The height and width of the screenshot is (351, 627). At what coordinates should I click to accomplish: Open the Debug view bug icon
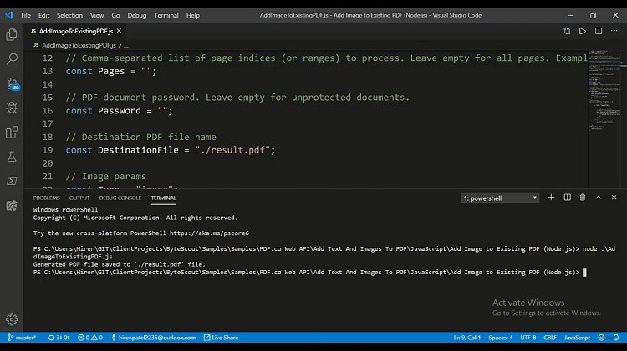[x=12, y=108]
